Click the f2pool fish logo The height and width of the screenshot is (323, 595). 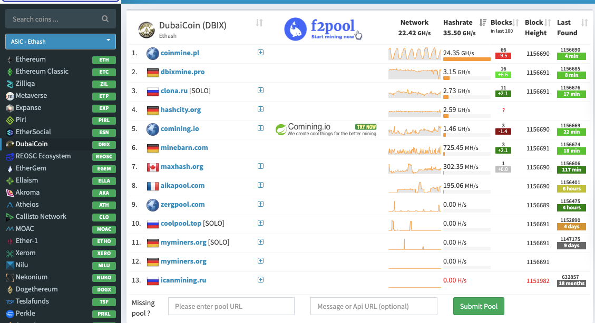295,29
